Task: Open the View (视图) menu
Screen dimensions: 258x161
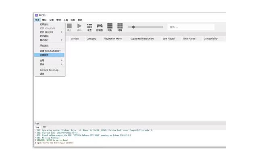Action: coord(73,20)
